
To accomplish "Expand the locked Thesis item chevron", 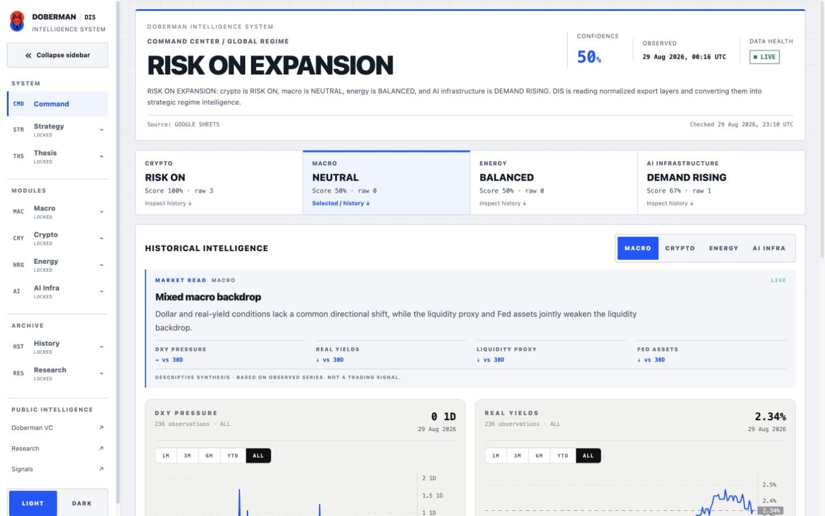I will [x=102, y=156].
